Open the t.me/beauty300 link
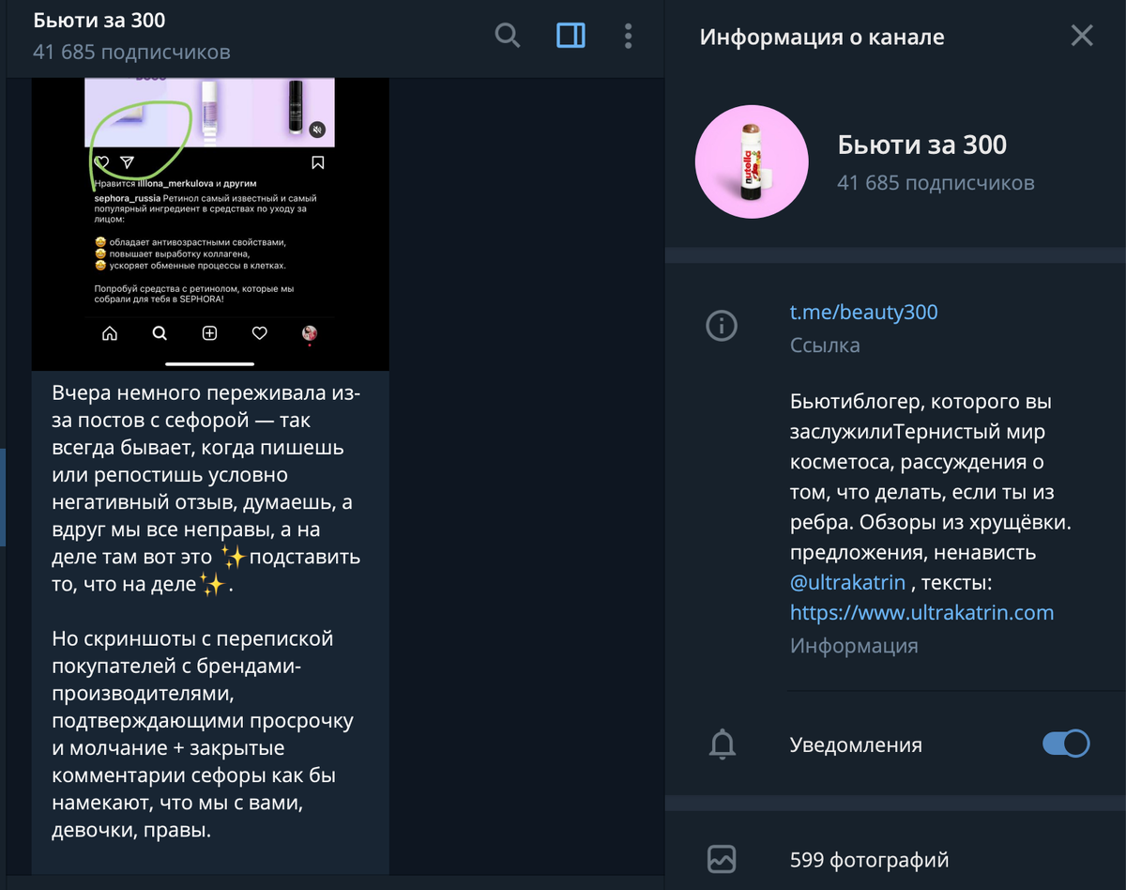This screenshot has width=1126, height=890. click(864, 312)
